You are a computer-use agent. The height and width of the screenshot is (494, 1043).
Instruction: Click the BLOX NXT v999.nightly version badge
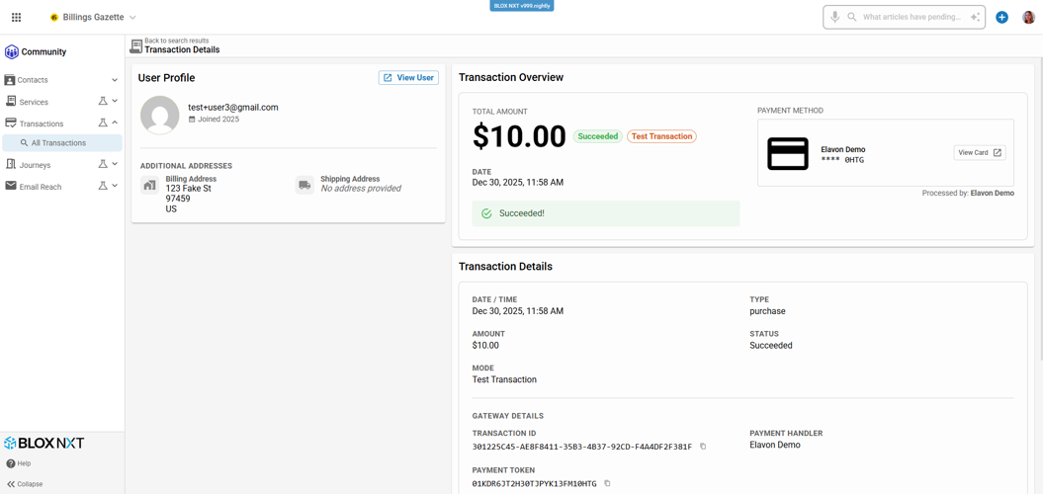(522, 5)
